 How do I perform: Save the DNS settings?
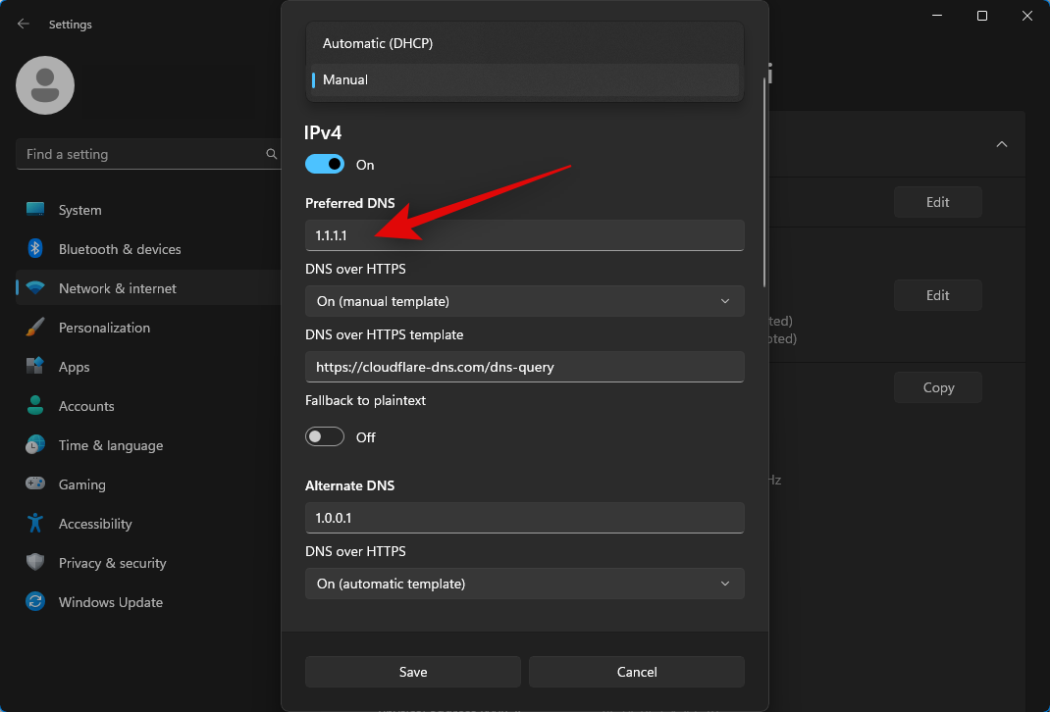(412, 672)
